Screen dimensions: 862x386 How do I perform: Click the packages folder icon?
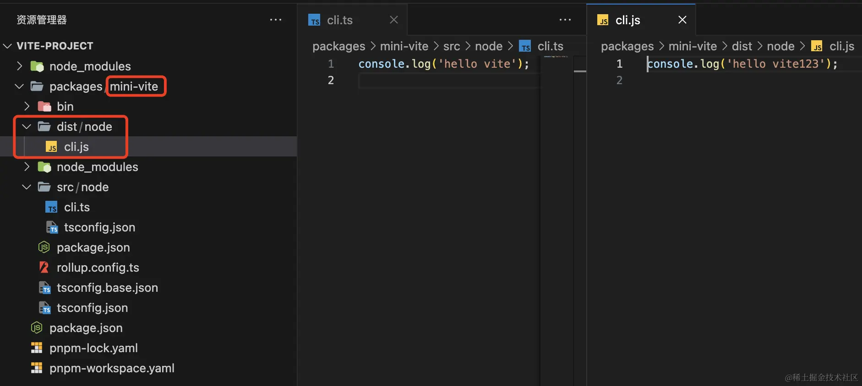tap(37, 86)
